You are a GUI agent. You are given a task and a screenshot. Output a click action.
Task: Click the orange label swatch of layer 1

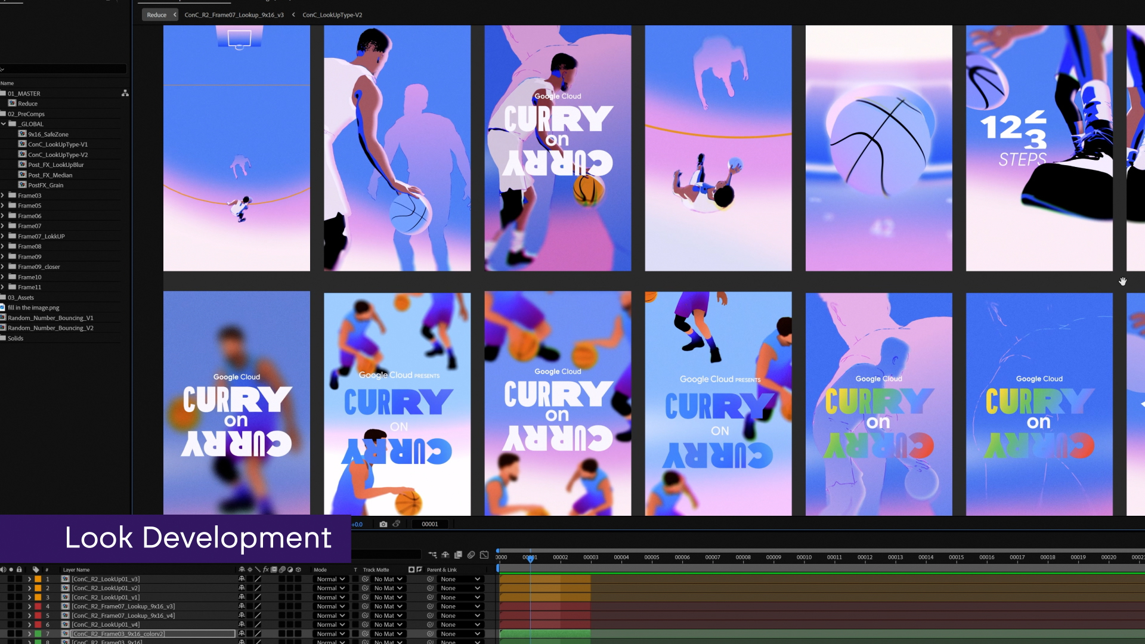pos(38,579)
